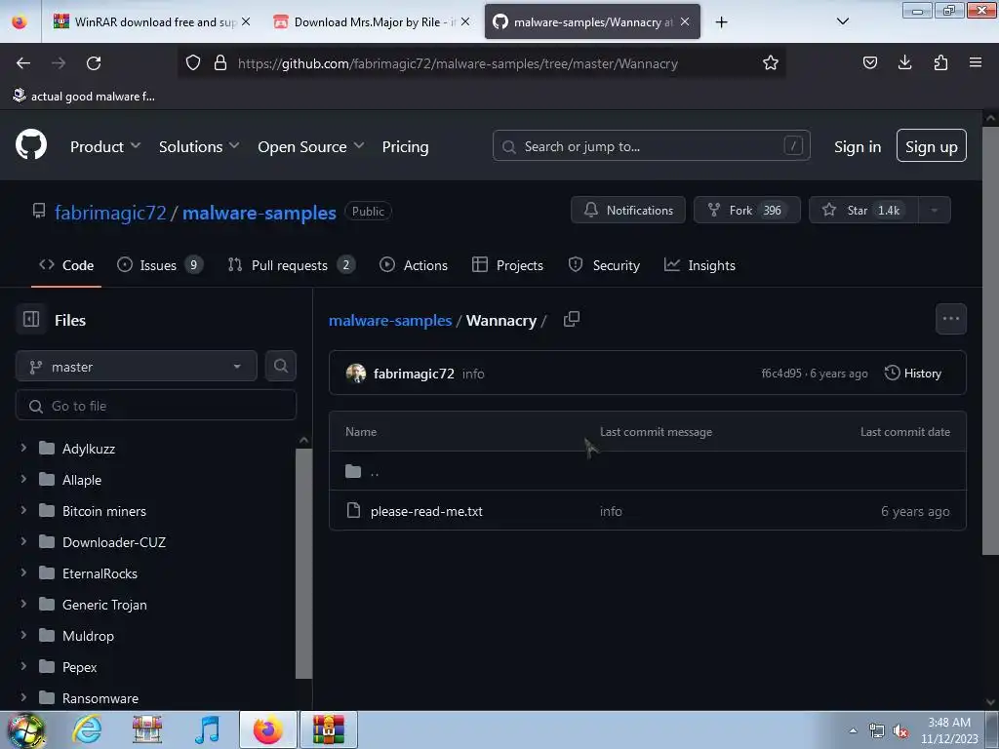This screenshot has height=749, width=999.
Task: Show hidden tray icons arrow
Action: pos(853,730)
